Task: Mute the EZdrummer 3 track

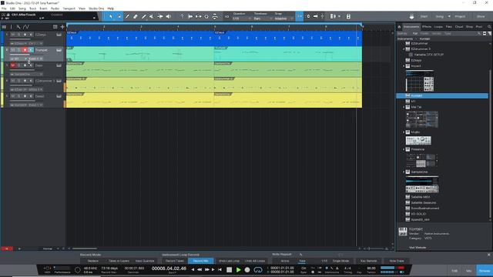Action: click(x=13, y=81)
